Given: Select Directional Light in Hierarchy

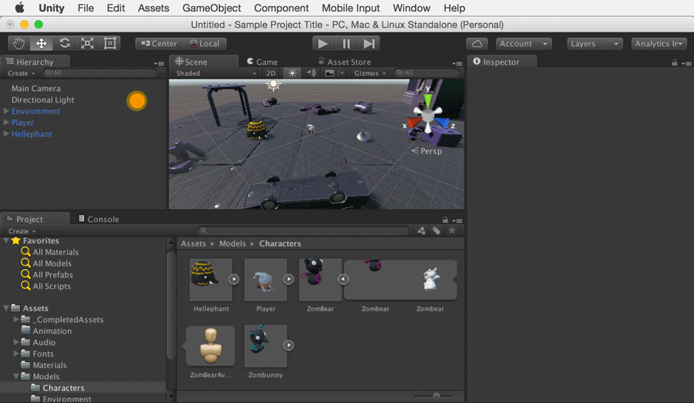Looking at the screenshot, I should tap(42, 99).
